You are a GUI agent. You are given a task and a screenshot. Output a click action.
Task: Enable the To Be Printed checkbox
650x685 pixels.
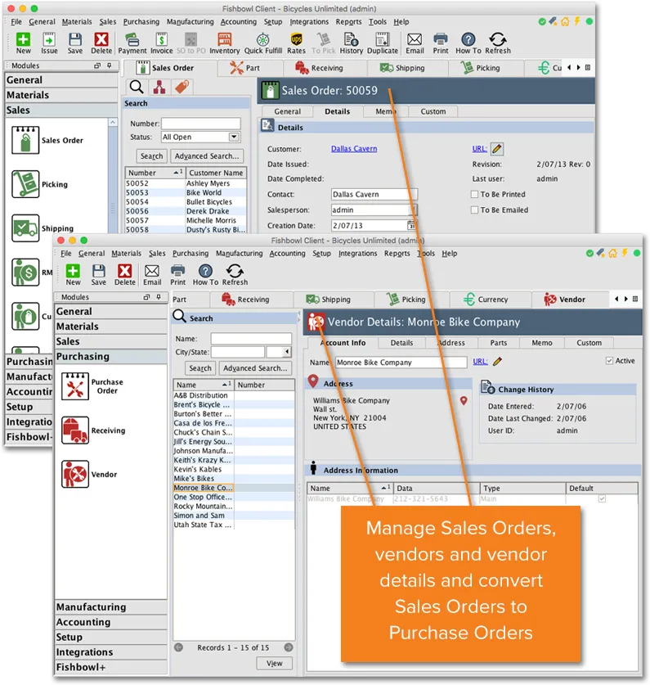click(x=474, y=194)
